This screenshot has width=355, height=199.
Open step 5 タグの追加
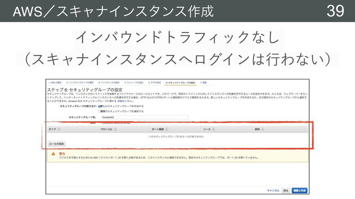[x=155, y=83]
